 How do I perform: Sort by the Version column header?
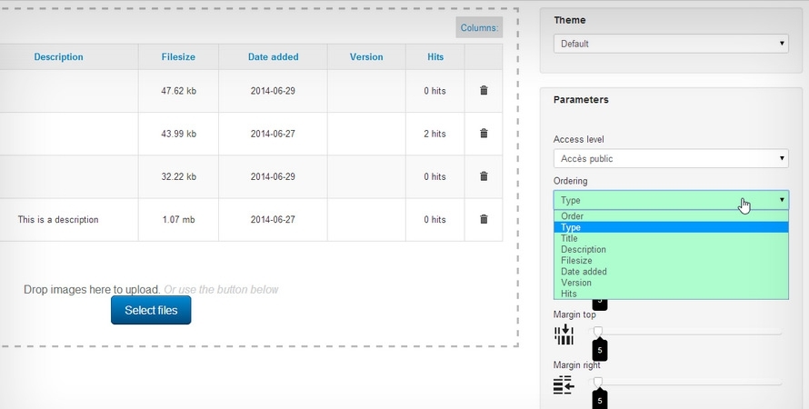point(366,56)
